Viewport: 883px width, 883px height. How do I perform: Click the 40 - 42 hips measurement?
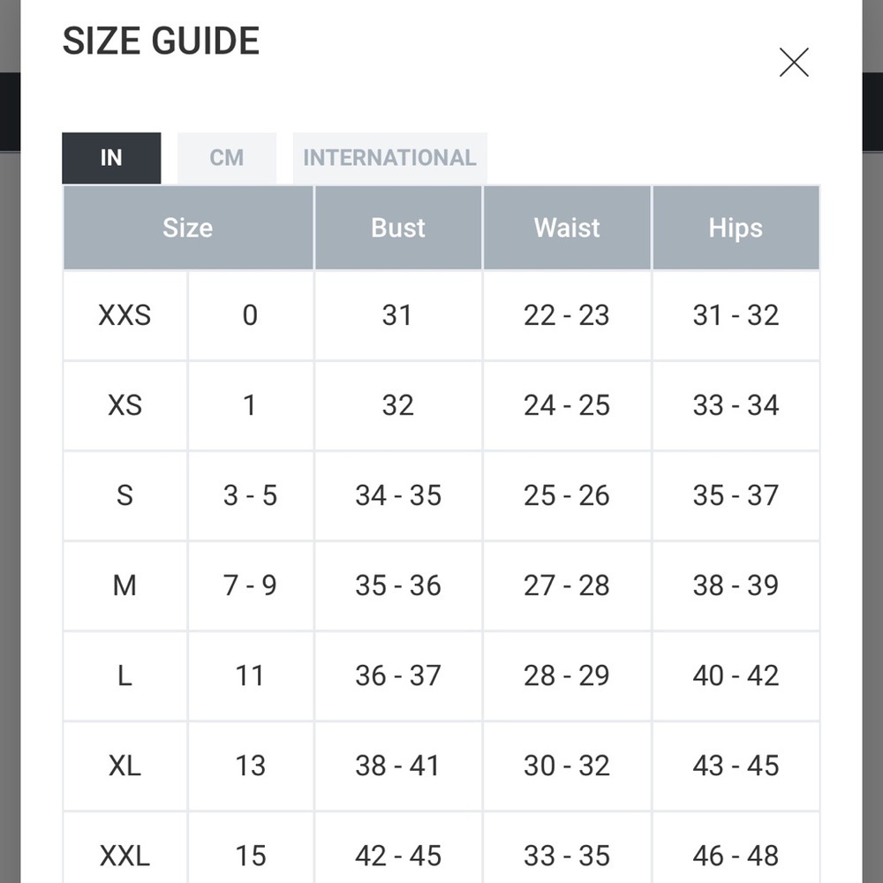(736, 675)
